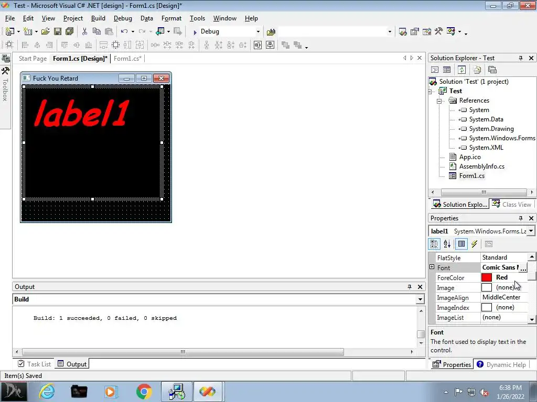Switch to the Dynamic Help tab
The width and height of the screenshot is (537, 402).
501,365
